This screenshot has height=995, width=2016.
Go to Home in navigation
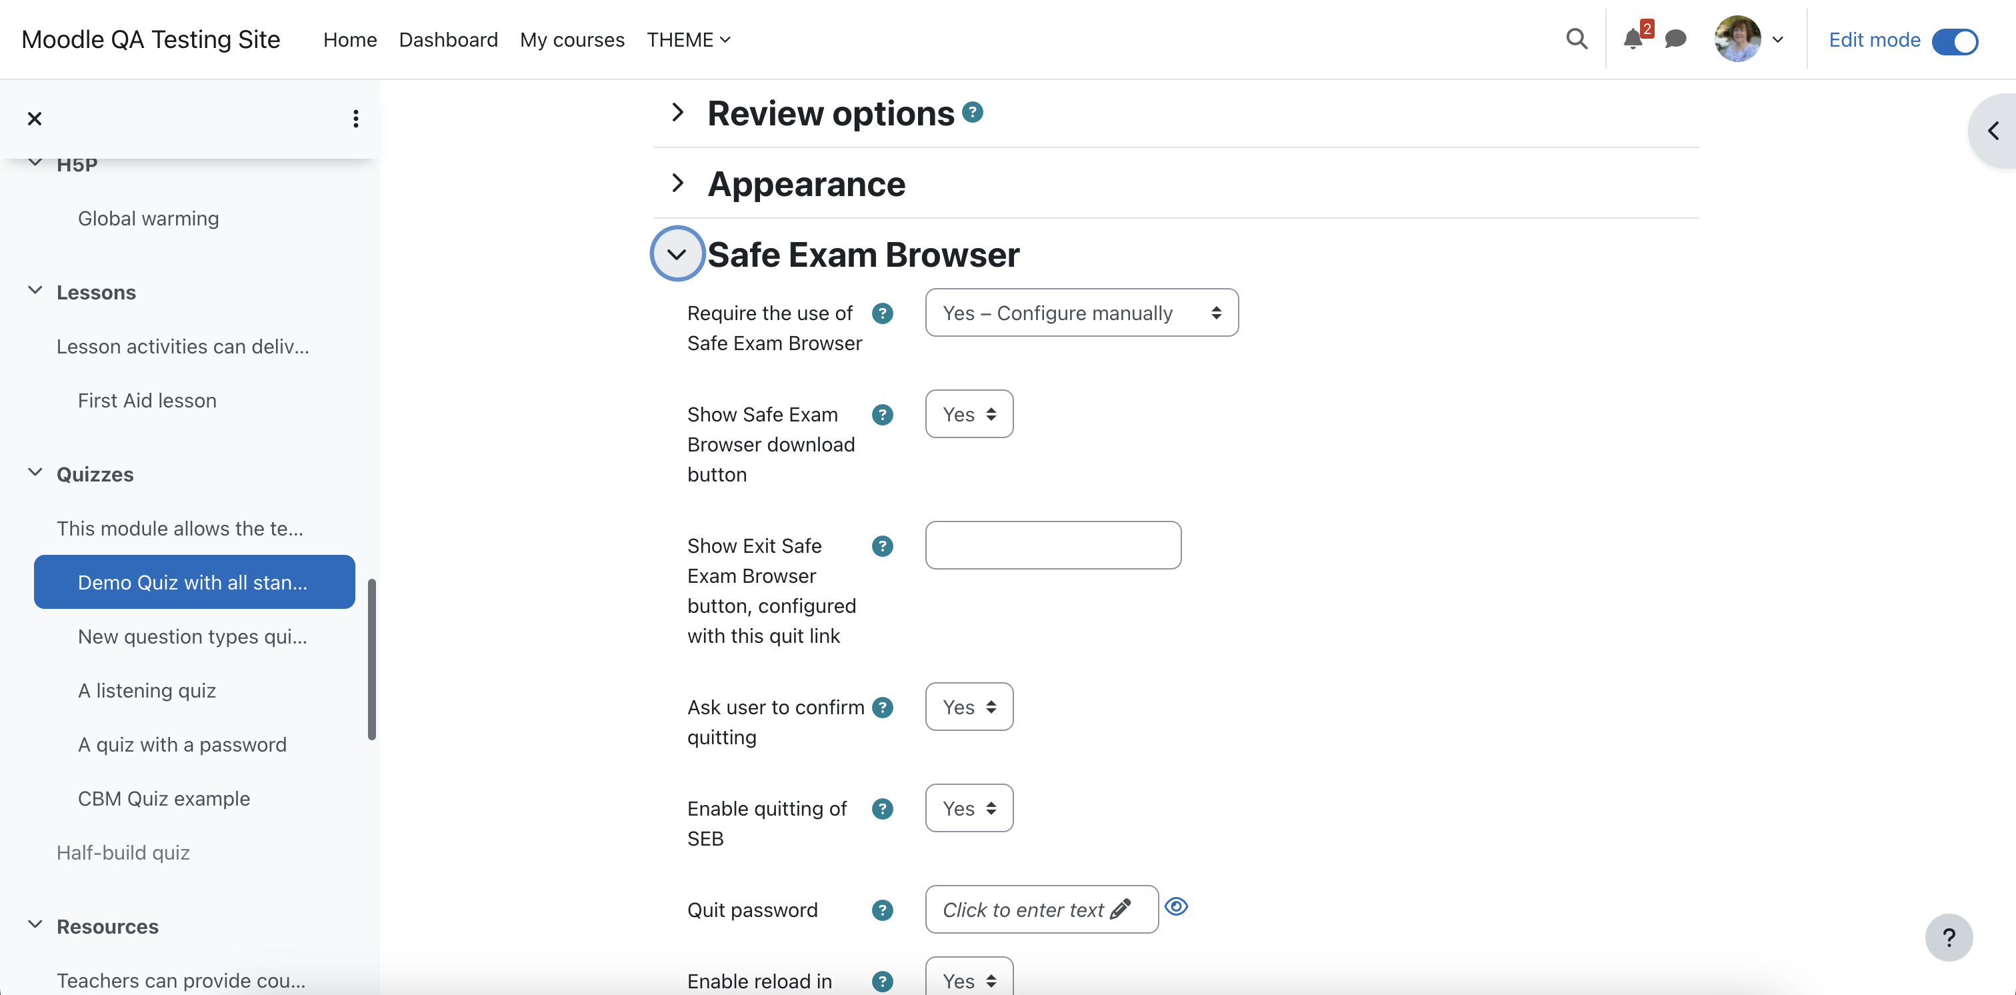(x=350, y=40)
